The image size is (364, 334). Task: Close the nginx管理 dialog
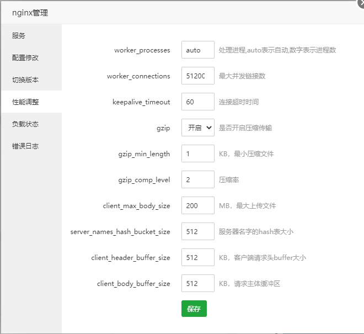[x=361, y=3]
